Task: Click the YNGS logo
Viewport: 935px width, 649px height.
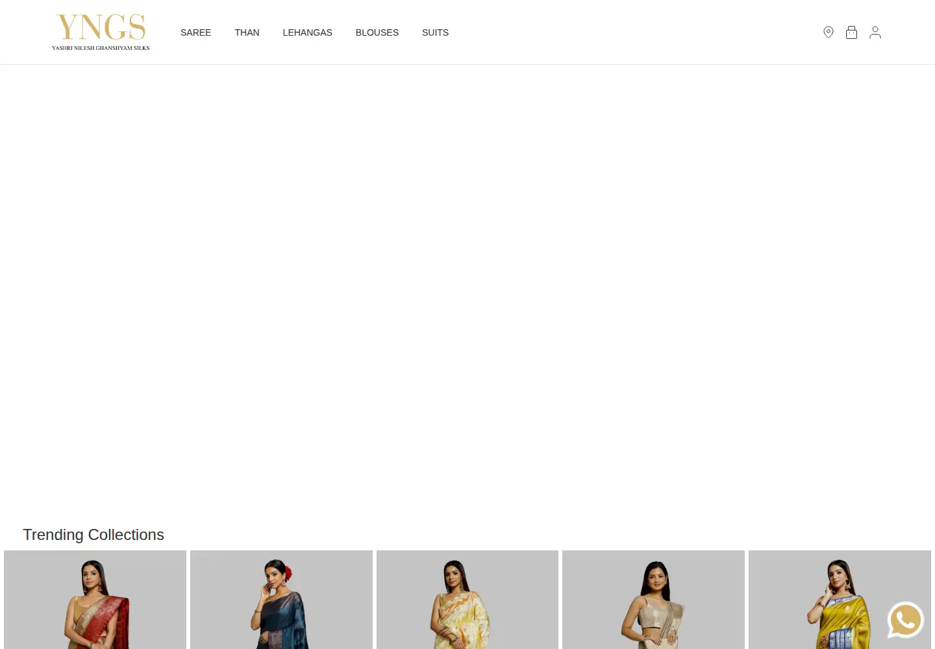Action: pyautogui.click(x=101, y=32)
